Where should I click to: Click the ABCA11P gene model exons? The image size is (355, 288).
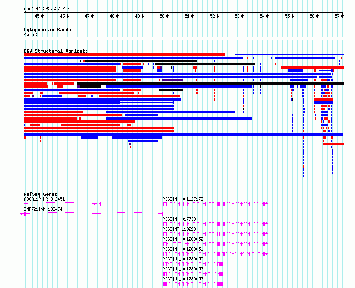[x=99, y=204]
